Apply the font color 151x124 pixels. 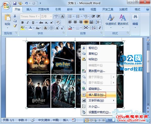[x=30, y=28]
